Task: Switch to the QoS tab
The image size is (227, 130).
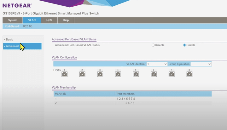Action: 49,20
